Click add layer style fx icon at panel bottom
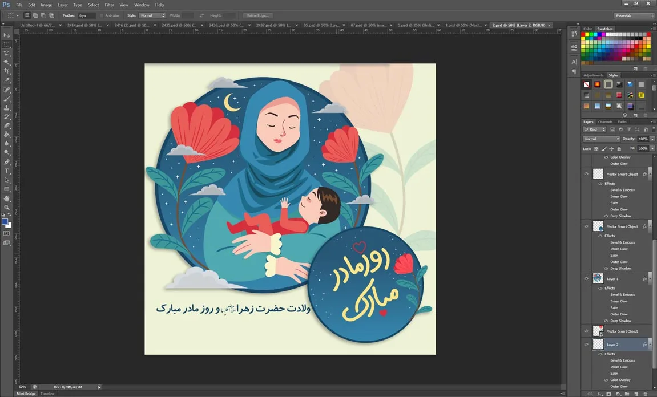The image size is (657, 397). 599,394
